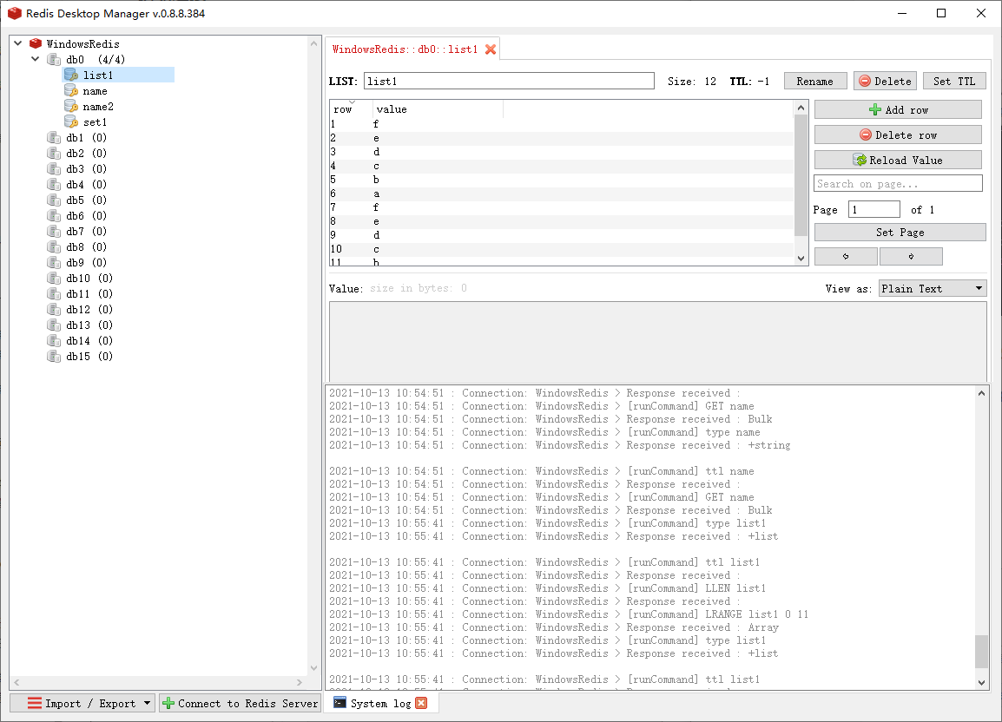Select the System log tab
Screen dimensions: 1002x722
point(380,703)
